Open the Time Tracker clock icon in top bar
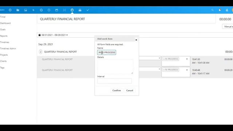 72,10
